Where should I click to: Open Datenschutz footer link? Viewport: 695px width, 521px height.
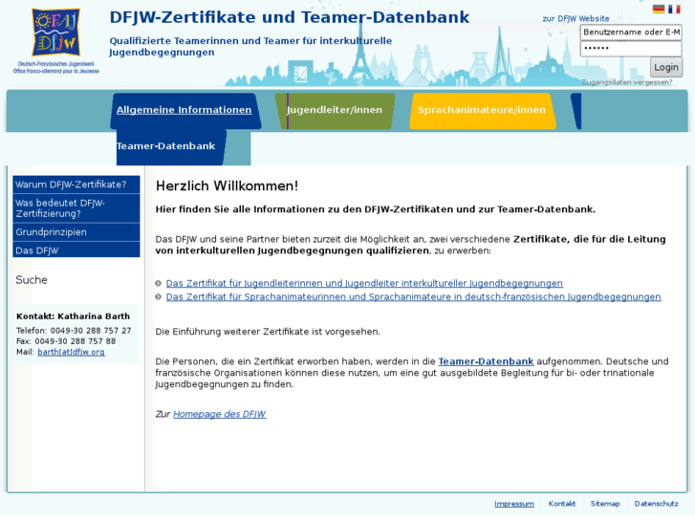click(657, 504)
